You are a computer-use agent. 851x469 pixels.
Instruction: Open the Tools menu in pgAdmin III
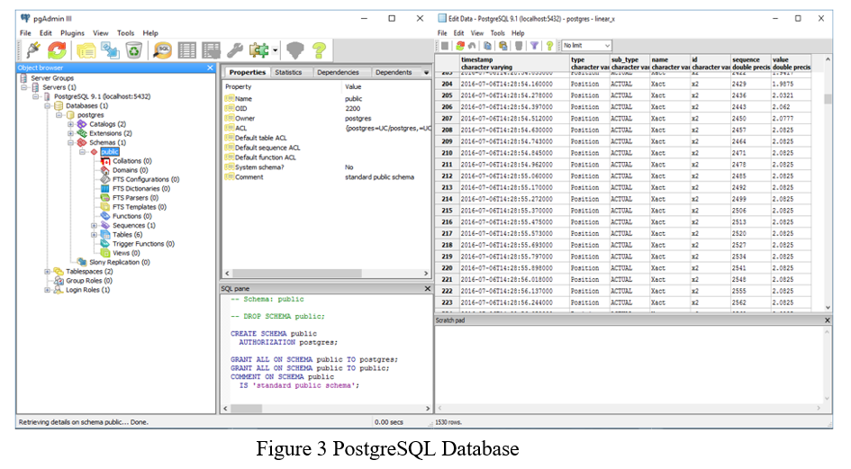(x=125, y=33)
